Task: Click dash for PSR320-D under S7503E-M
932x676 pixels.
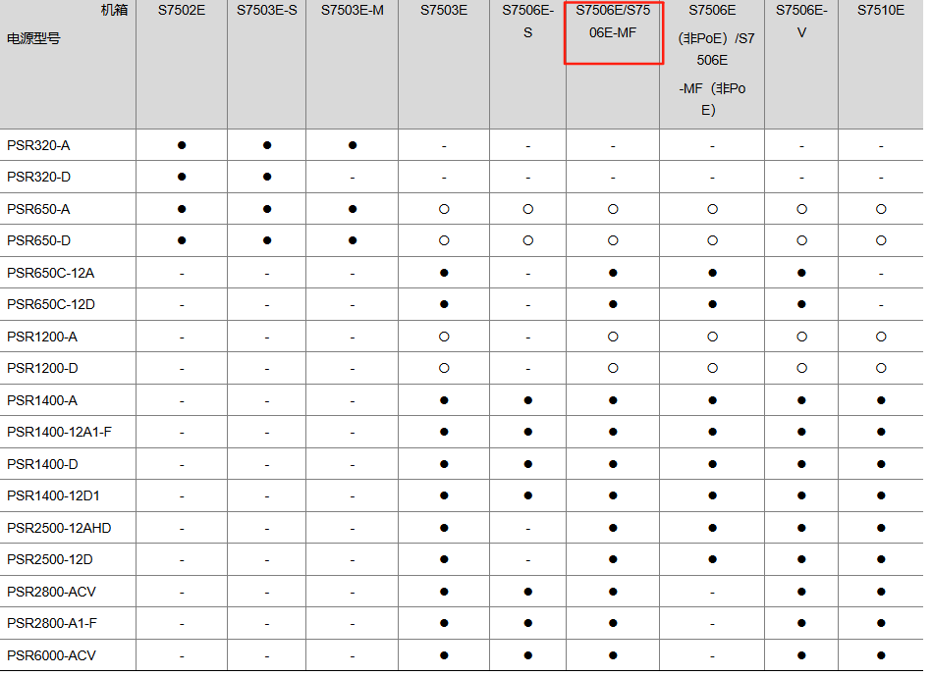Action: [x=353, y=178]
